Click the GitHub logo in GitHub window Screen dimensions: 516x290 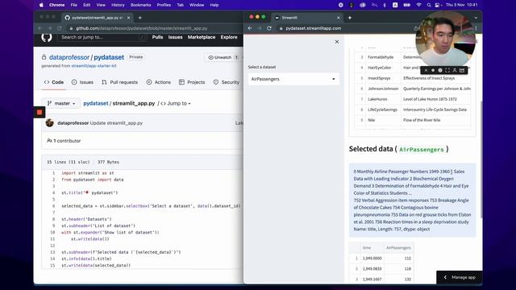point(47,37)
